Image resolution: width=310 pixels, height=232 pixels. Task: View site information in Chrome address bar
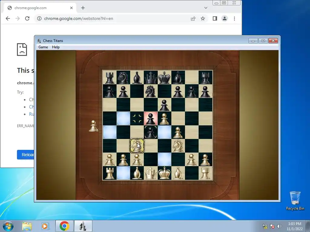coord(39,18)
